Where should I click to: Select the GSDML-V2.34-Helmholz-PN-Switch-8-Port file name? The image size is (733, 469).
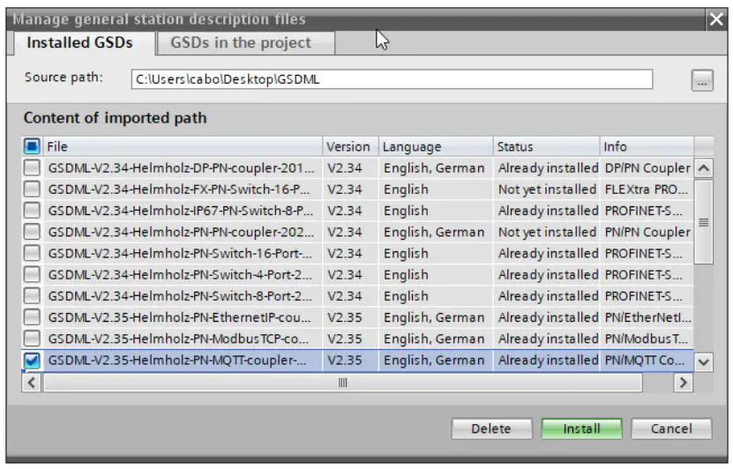click(x=180, y=295)
